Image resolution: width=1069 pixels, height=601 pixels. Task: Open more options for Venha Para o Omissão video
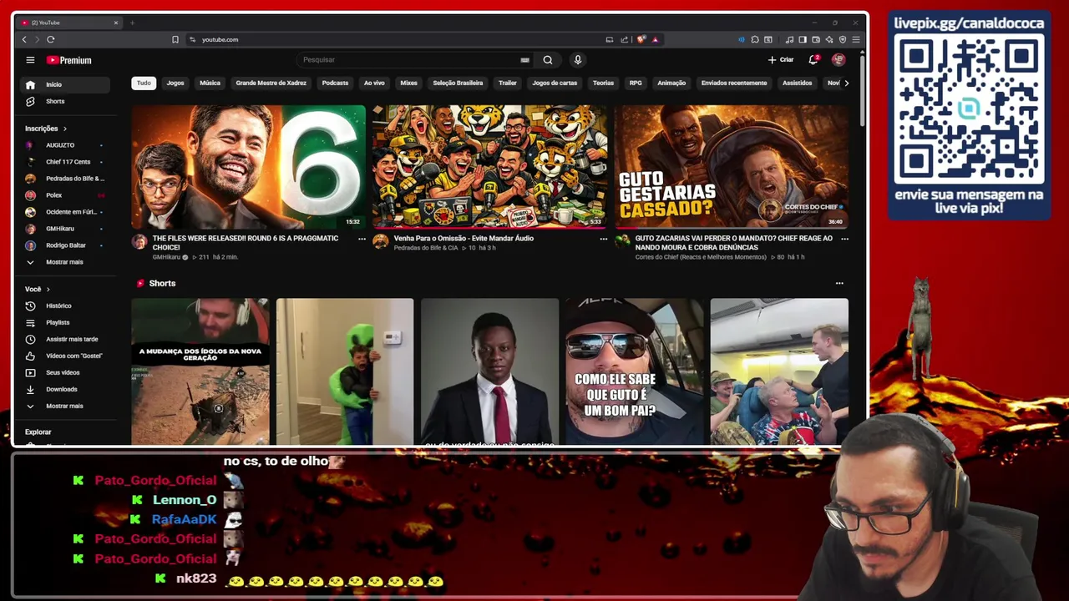(603, 239)
